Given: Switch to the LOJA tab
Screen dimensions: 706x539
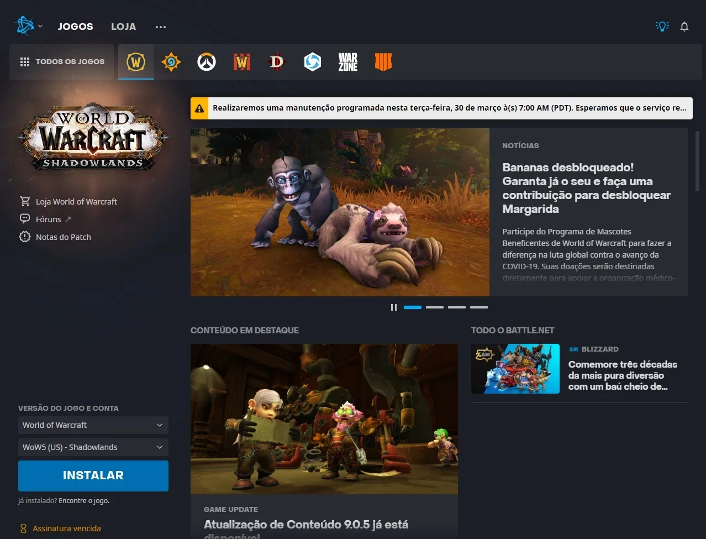Looking at the screenshot, I should point(123,27).
